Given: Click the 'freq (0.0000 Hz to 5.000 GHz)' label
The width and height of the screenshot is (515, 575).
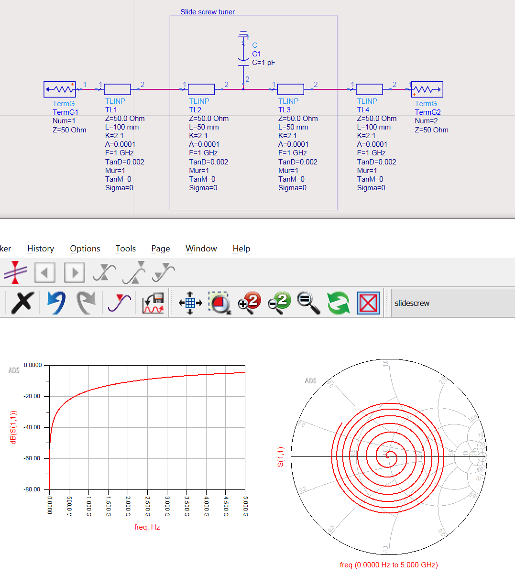Looking at the screenshot, I should pos(389,565).
